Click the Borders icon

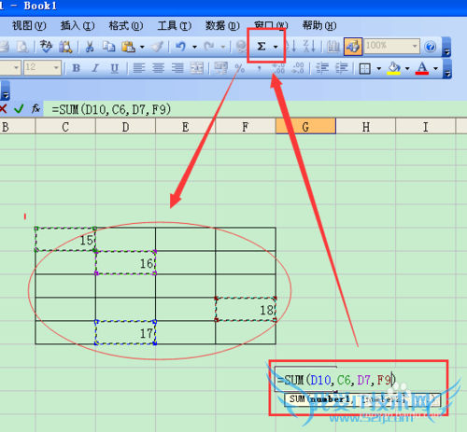pyautogui.click(x=364, y=68)
